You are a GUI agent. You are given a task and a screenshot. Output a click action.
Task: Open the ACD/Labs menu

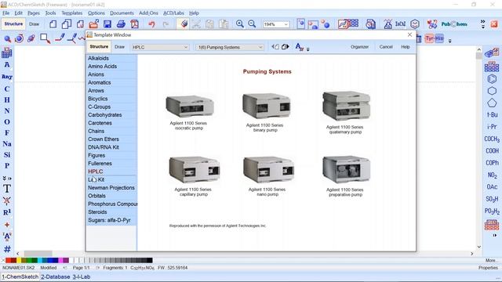click(x=173, y=13)
